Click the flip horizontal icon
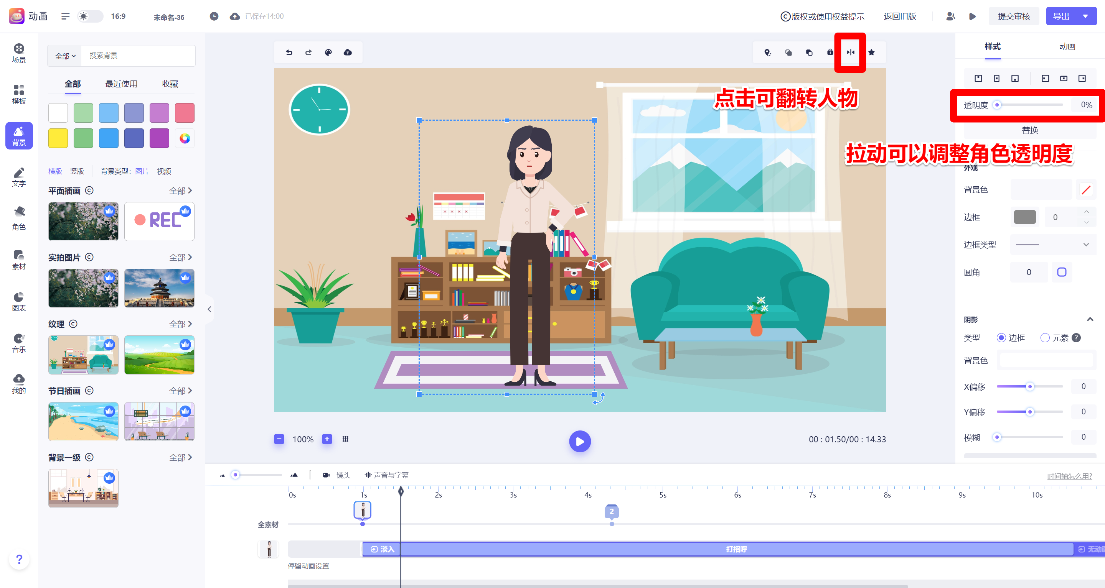Screen dimensions: 1105x588 pos(851,52)
